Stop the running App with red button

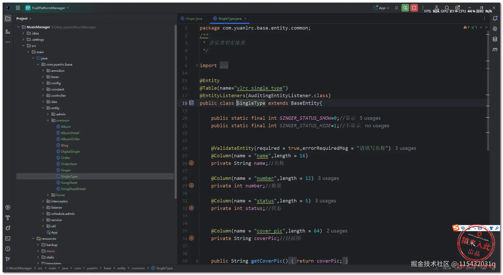tap(414, 8)
